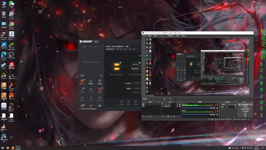Image resolution: width=266 pixels, height=150 pixels.
Task: Open Windows Start menu
Action: 2,148
